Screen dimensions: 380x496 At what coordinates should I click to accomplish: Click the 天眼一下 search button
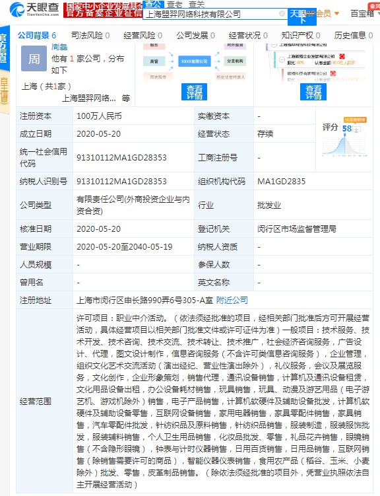pos(302,17)
